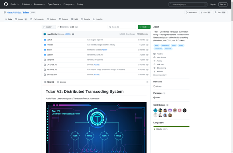Screen dimensions: 233x153
Task: View the 5 Branches link
Action: coord(63,27)
